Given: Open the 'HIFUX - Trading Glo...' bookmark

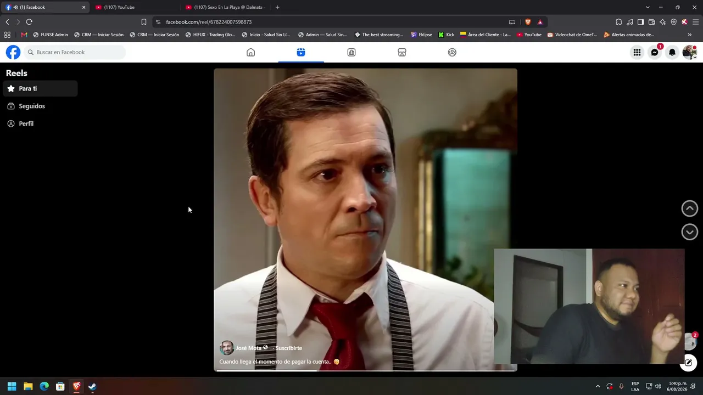Looking at the screenshot, I should pos(210,35).
